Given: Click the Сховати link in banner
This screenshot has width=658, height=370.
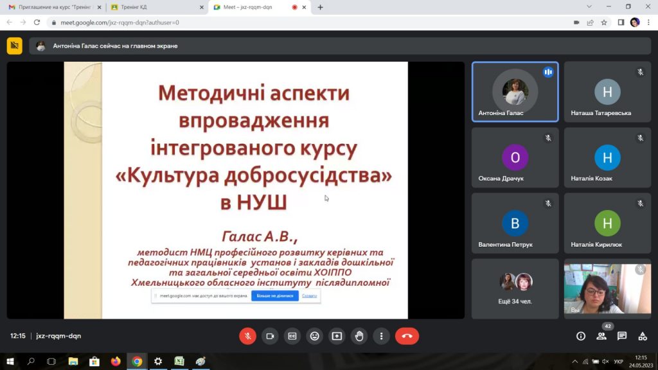Looking at the screenshot, I should point(309,295).
